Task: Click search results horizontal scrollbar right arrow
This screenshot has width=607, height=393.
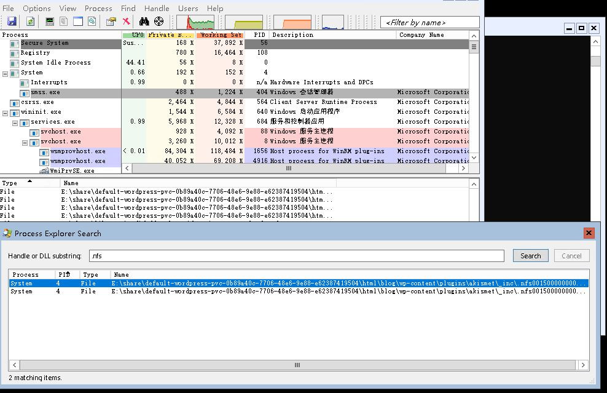Action: (x=583, y=365)
